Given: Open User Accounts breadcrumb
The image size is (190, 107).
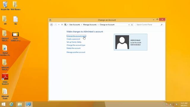Looking at the screenshot, I should click(75, 25).
